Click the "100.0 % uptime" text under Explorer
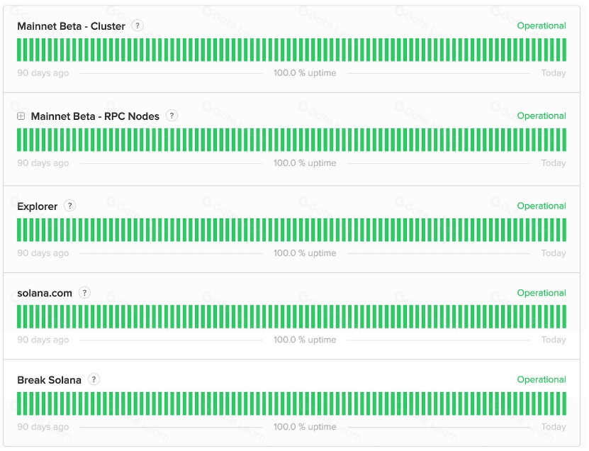 (x=305, y=253)
